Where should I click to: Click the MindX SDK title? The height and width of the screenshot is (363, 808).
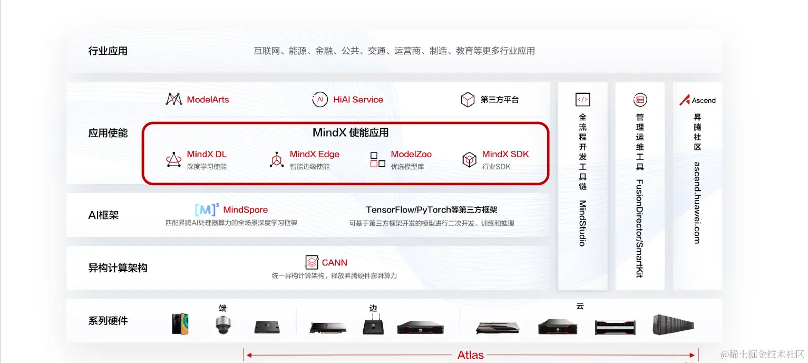505,154
